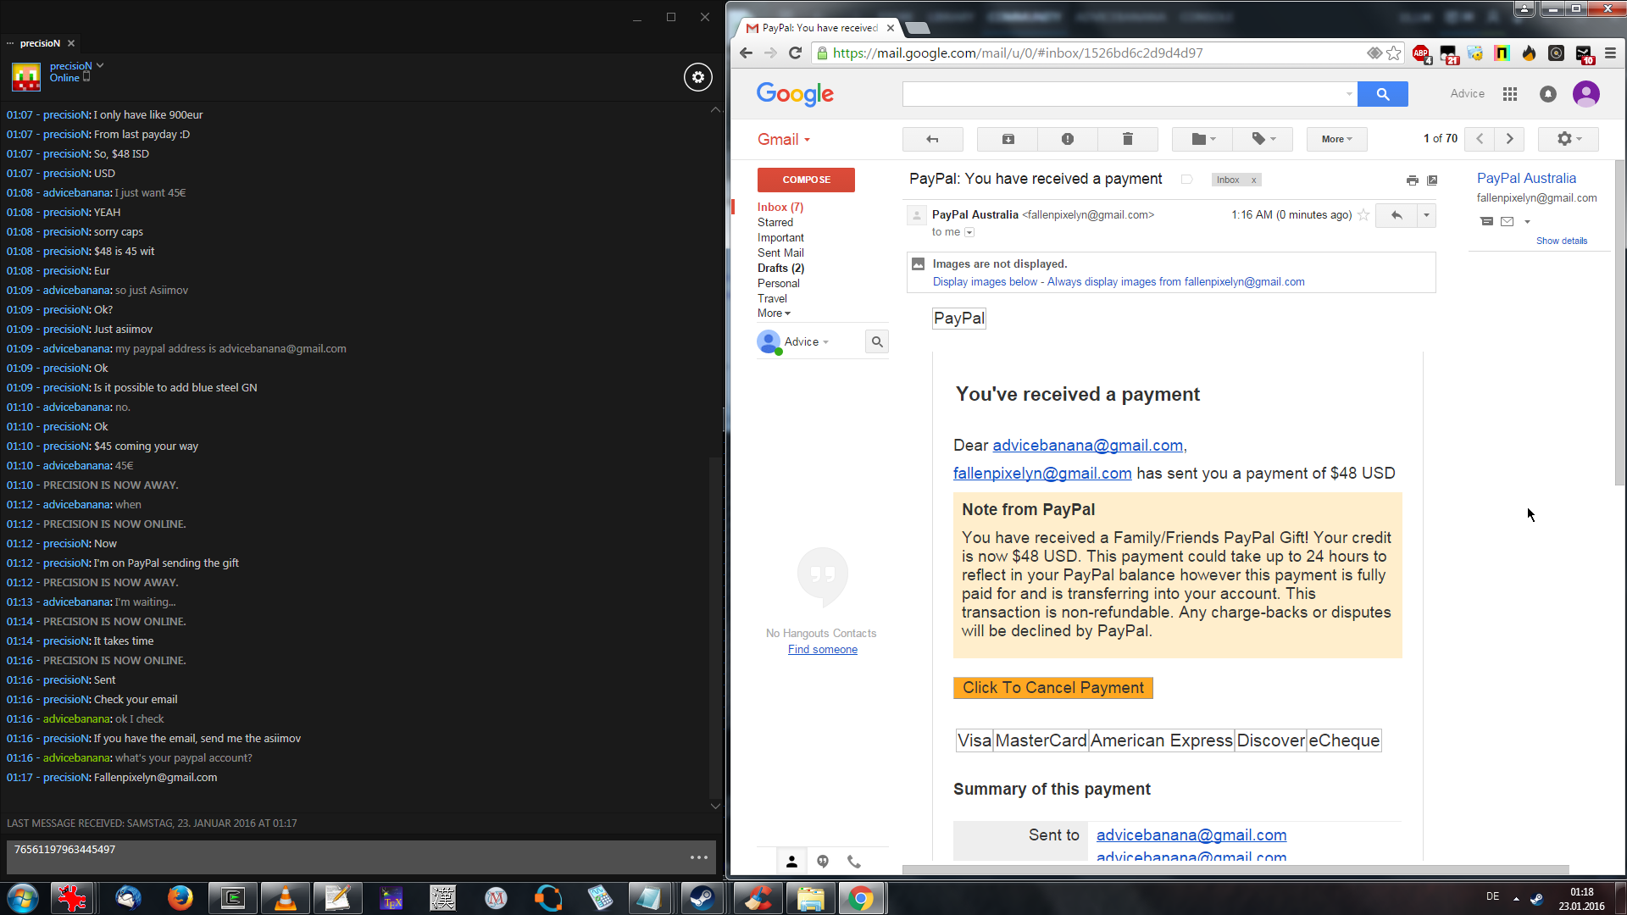1627x915 pixels.
Task: Toggle the importance marker beside subject
Action: pyautogui.click(x=1186, y=180)
